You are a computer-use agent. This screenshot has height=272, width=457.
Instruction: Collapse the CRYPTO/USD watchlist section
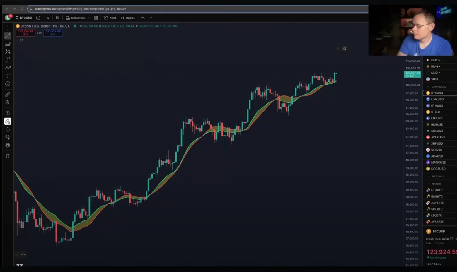tap(428, 87)
